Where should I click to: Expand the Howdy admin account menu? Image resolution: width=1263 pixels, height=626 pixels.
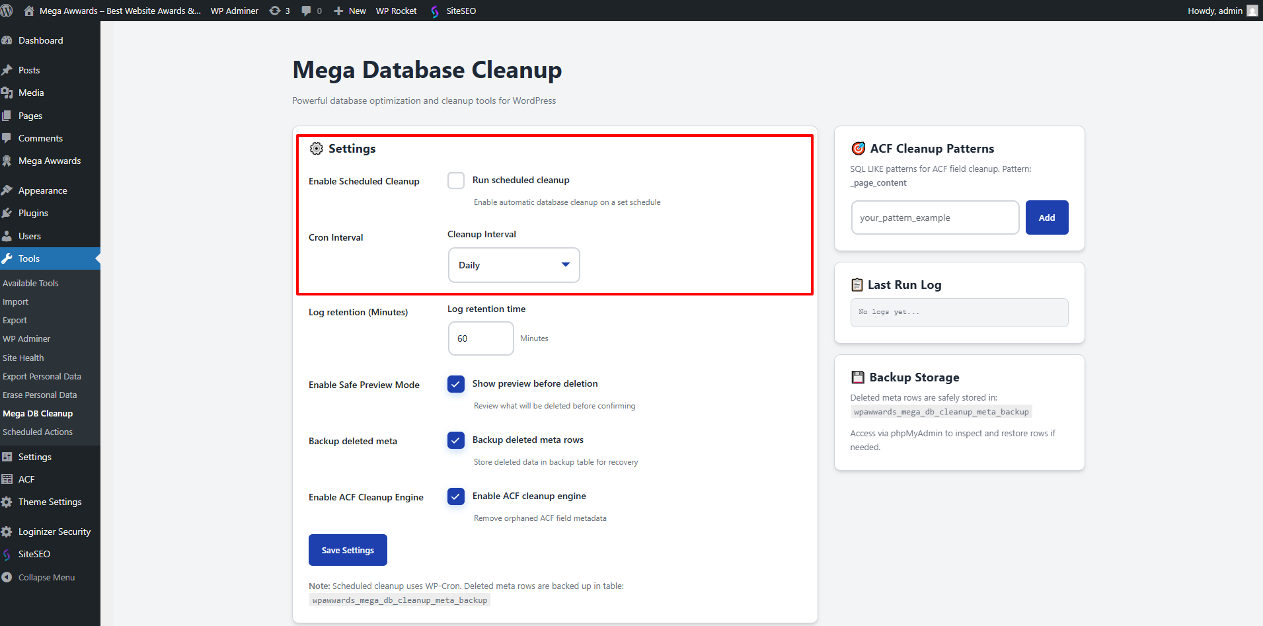1216,10
